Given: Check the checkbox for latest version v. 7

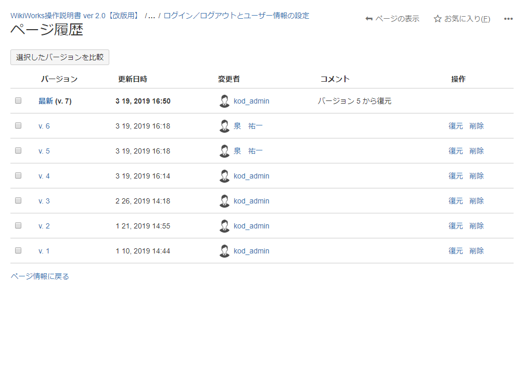Looking at the screenshot, I should click(x=18, y=101).
